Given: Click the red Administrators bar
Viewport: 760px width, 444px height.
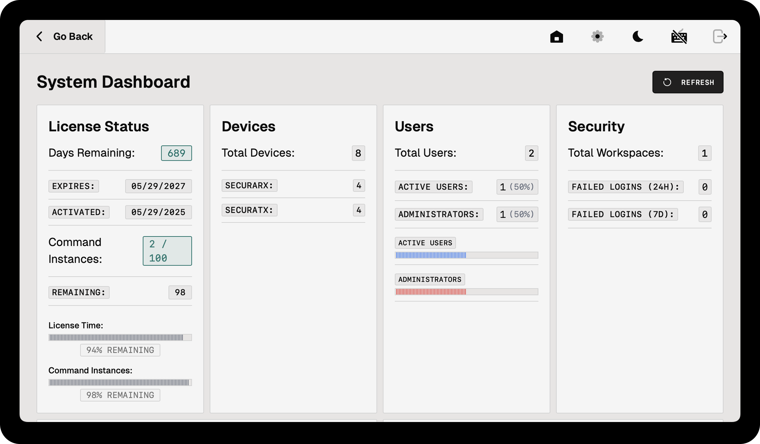Looking at the screenshot, I should (x=466, y=292).
